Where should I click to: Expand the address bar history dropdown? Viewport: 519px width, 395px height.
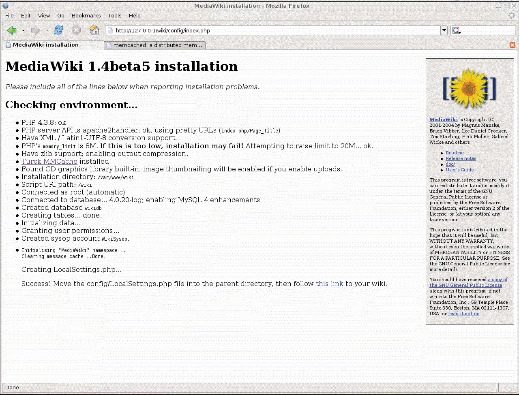click(x=444, y=30)
